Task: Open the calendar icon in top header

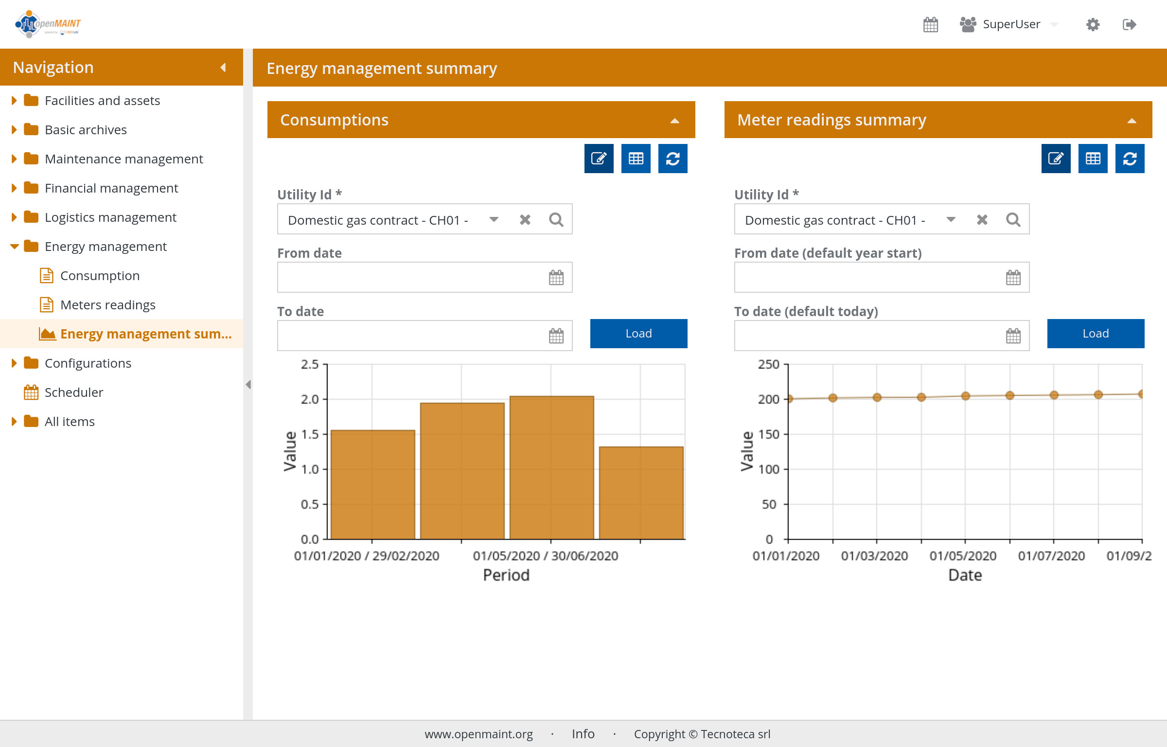Action: (930, 24)
